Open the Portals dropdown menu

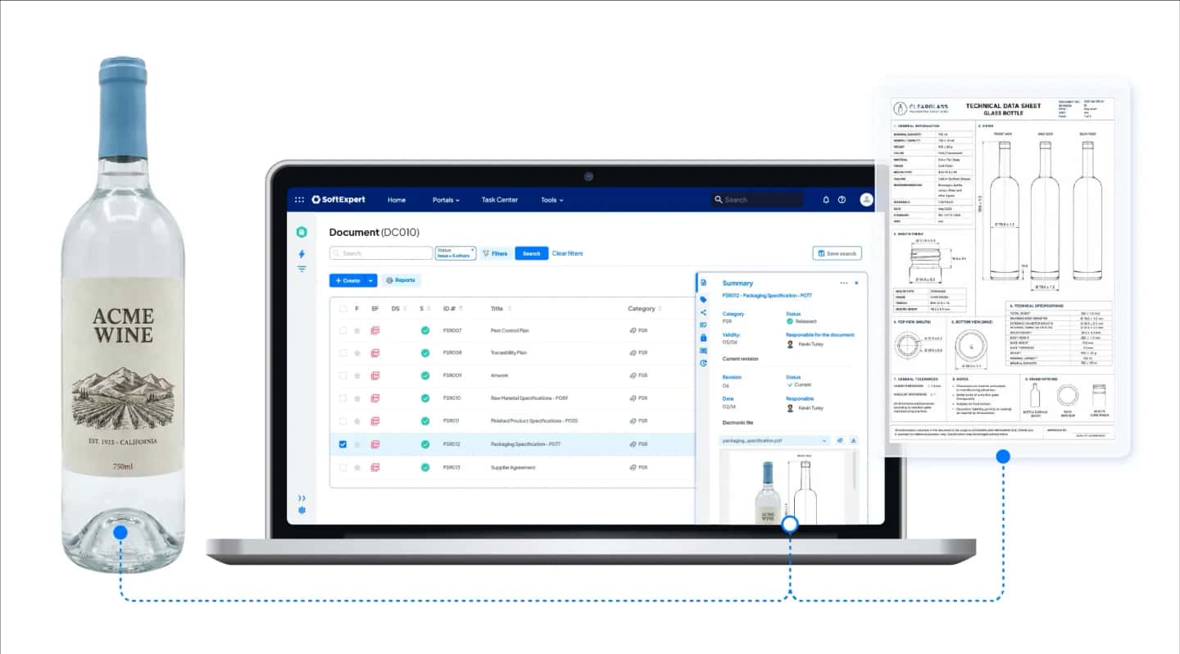point(446,200)
